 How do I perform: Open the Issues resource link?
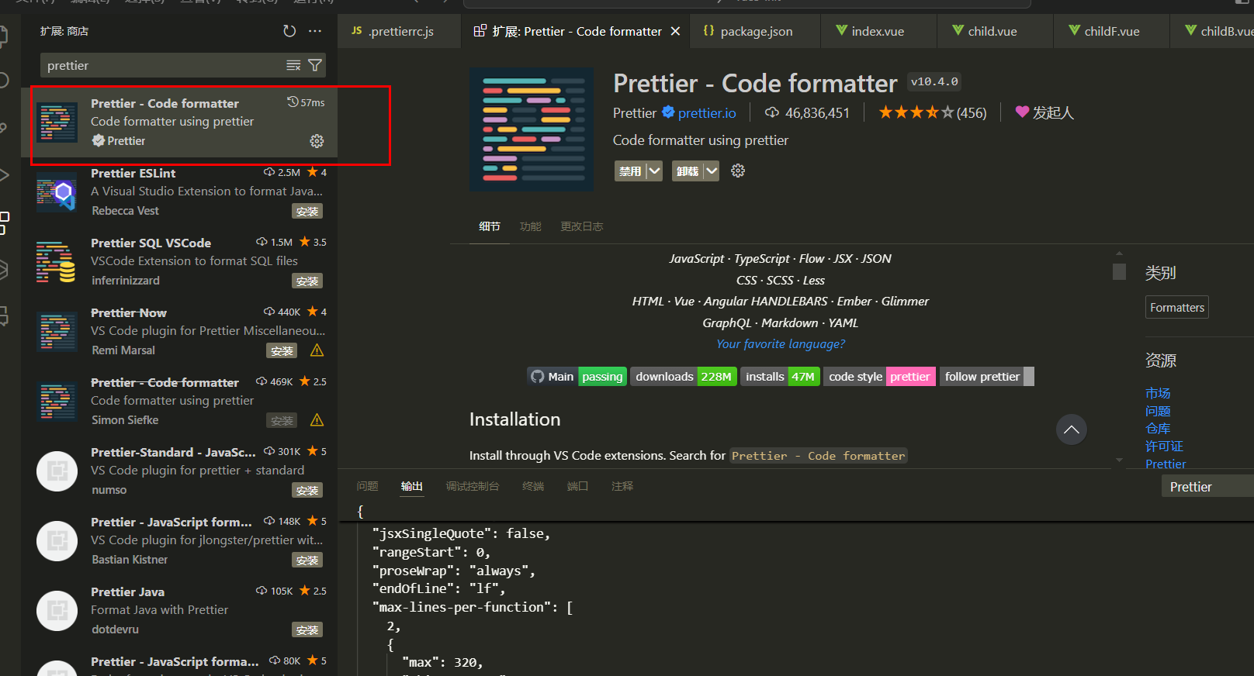click(1158, 411)
